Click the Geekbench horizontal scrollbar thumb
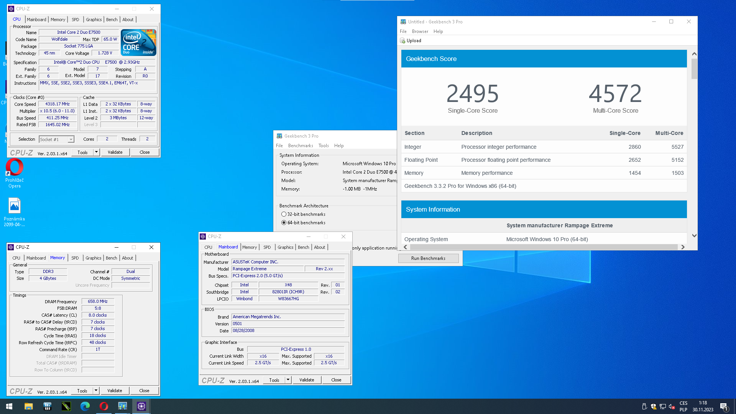 pos(544,247)
